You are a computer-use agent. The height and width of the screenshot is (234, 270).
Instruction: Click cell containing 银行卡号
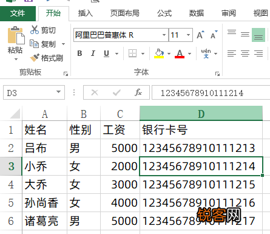click(x=201, y=130)
